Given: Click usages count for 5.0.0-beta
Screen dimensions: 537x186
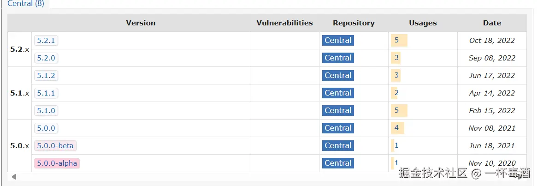Looking at the screenshot, I should 396,146.
